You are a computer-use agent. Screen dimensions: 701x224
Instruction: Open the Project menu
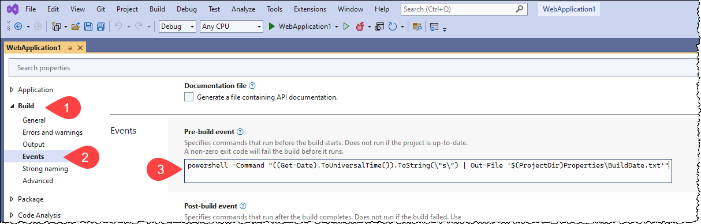coord(127,9)
